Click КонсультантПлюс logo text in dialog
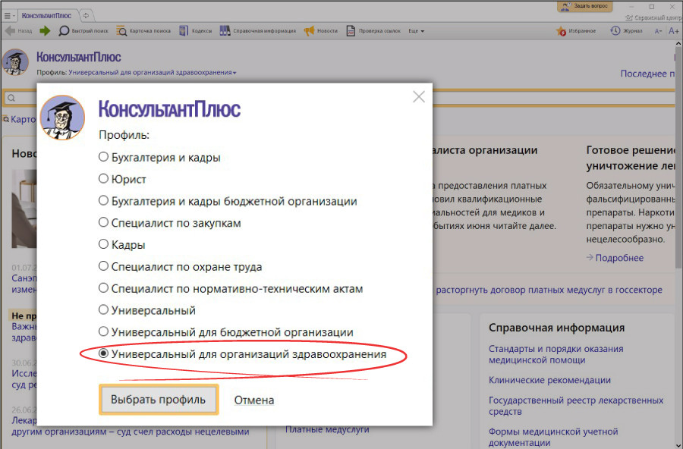 click(x=169, y=109)
